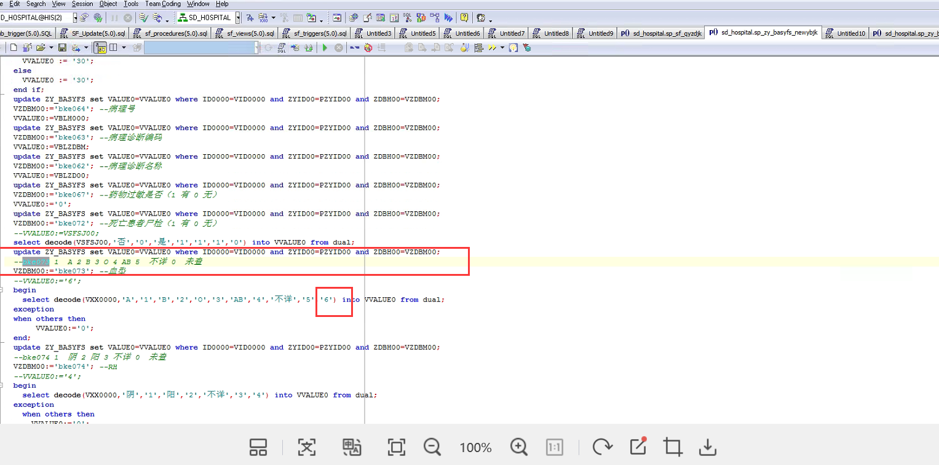Image resolution: width=939 pixels, height=465 pixels.
Task: Open the Team Coding menu
Action: (163, 4)
